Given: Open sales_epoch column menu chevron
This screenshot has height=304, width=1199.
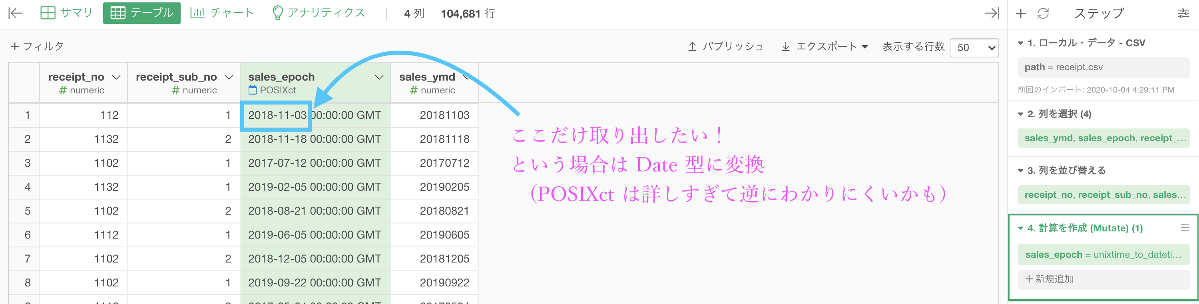Looking at the screenshot, I should tap(379, 77).
